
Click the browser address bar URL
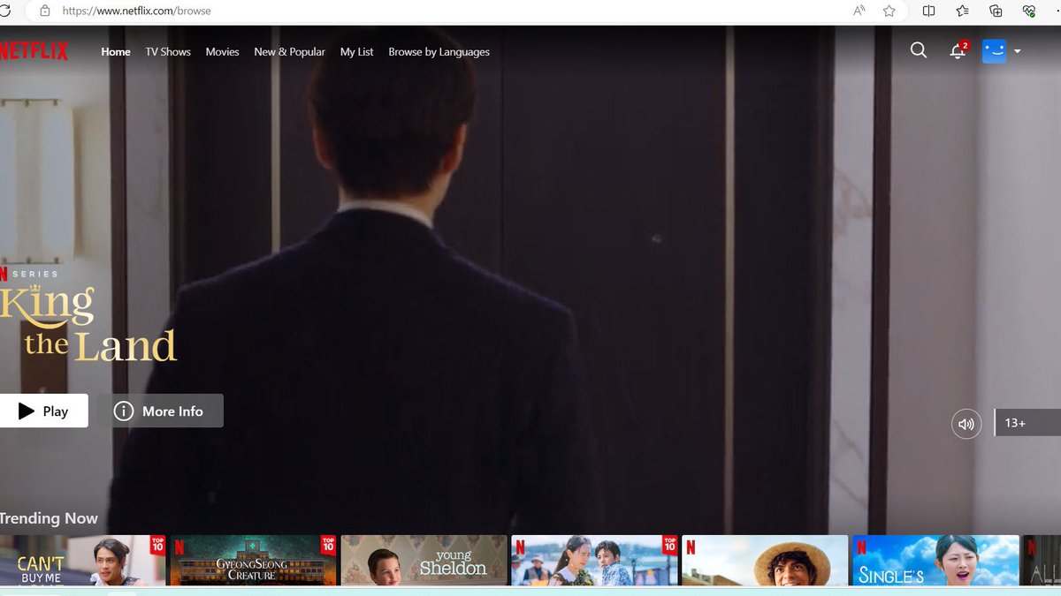[x=136, y=11]
